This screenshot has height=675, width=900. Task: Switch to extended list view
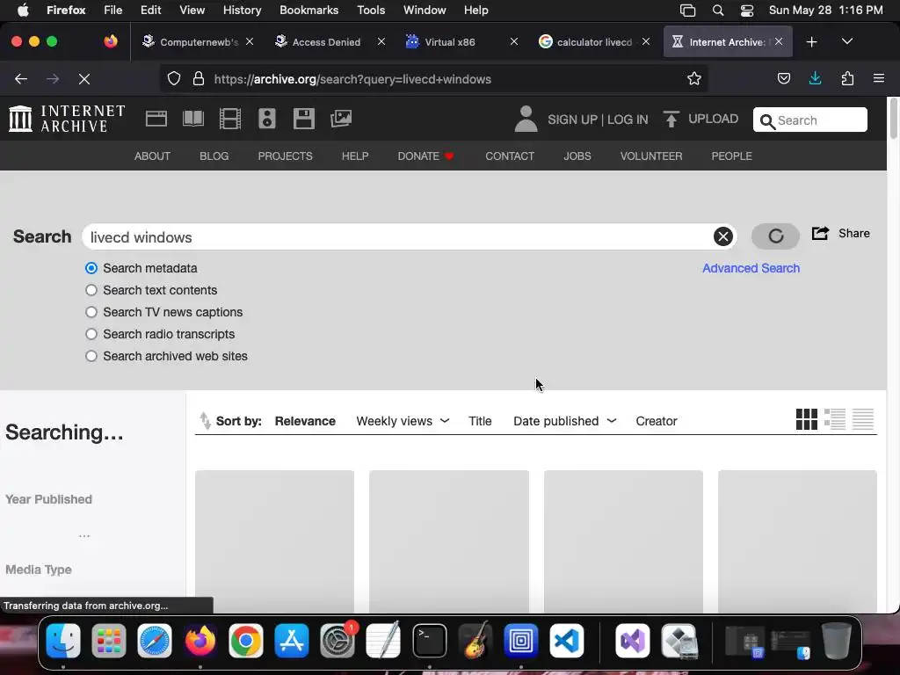(835, 419)
